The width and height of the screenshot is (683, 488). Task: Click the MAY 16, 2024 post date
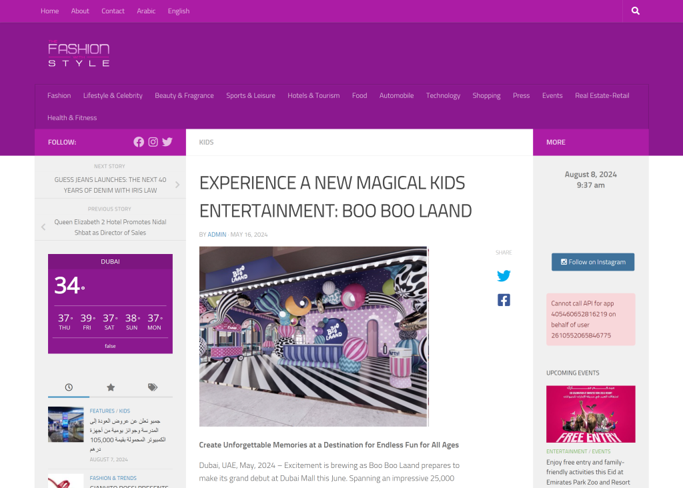249,234
